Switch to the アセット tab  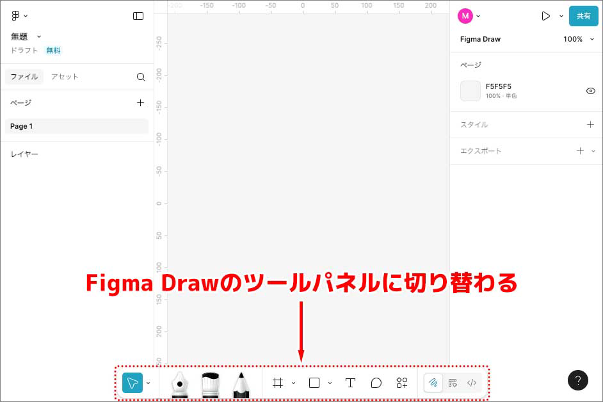(65, 77)
